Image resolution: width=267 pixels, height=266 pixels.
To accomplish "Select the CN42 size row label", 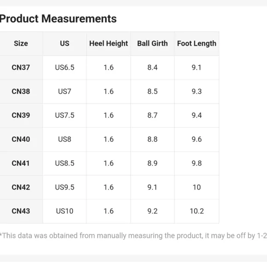I will [21, 187].
